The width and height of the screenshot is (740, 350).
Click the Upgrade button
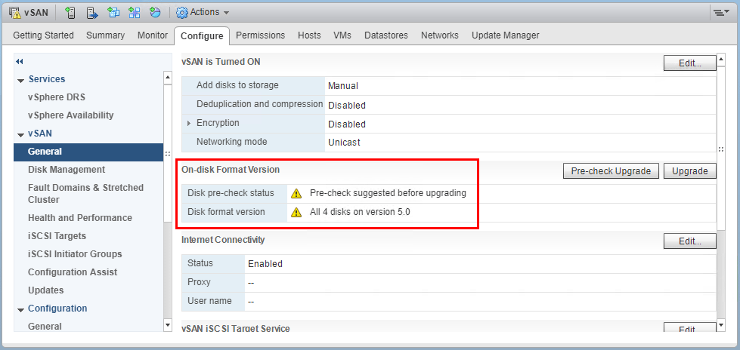coord(689,171)
